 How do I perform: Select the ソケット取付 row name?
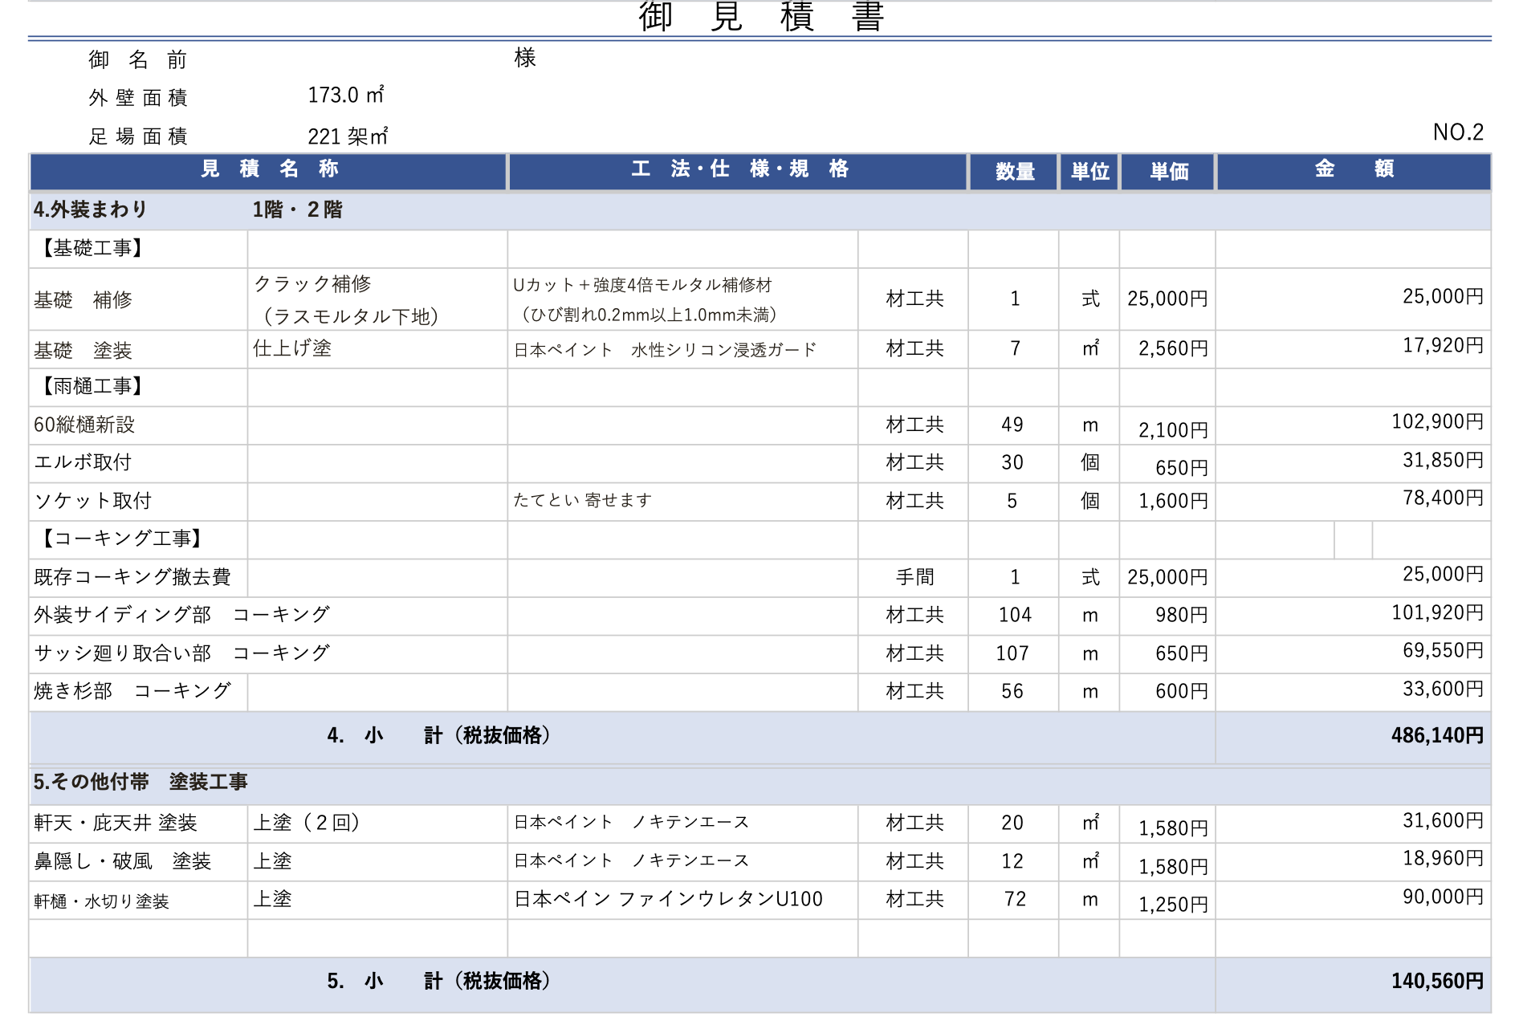(92, 501)
